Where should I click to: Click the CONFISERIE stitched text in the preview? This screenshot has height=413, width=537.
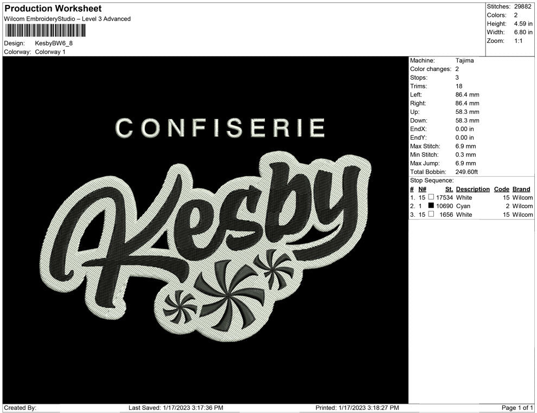220,127
